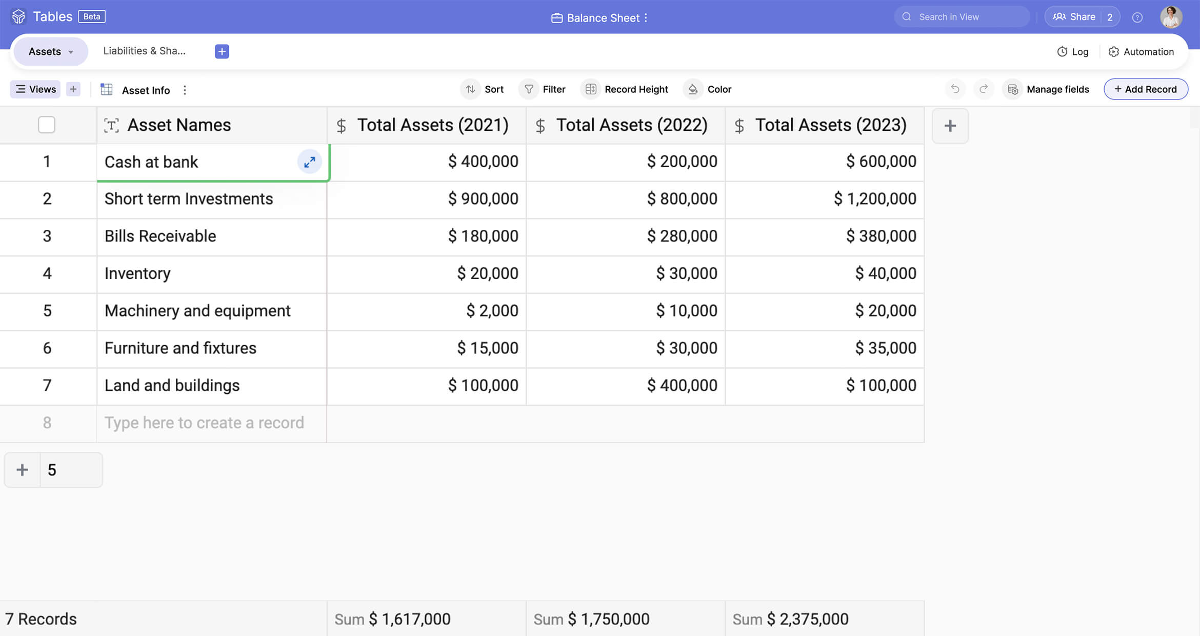The height and width of the screenshot is (636, 1200).
Task: Click the Add Record button
Action: pyautogui.click(x=1145, y=89)
